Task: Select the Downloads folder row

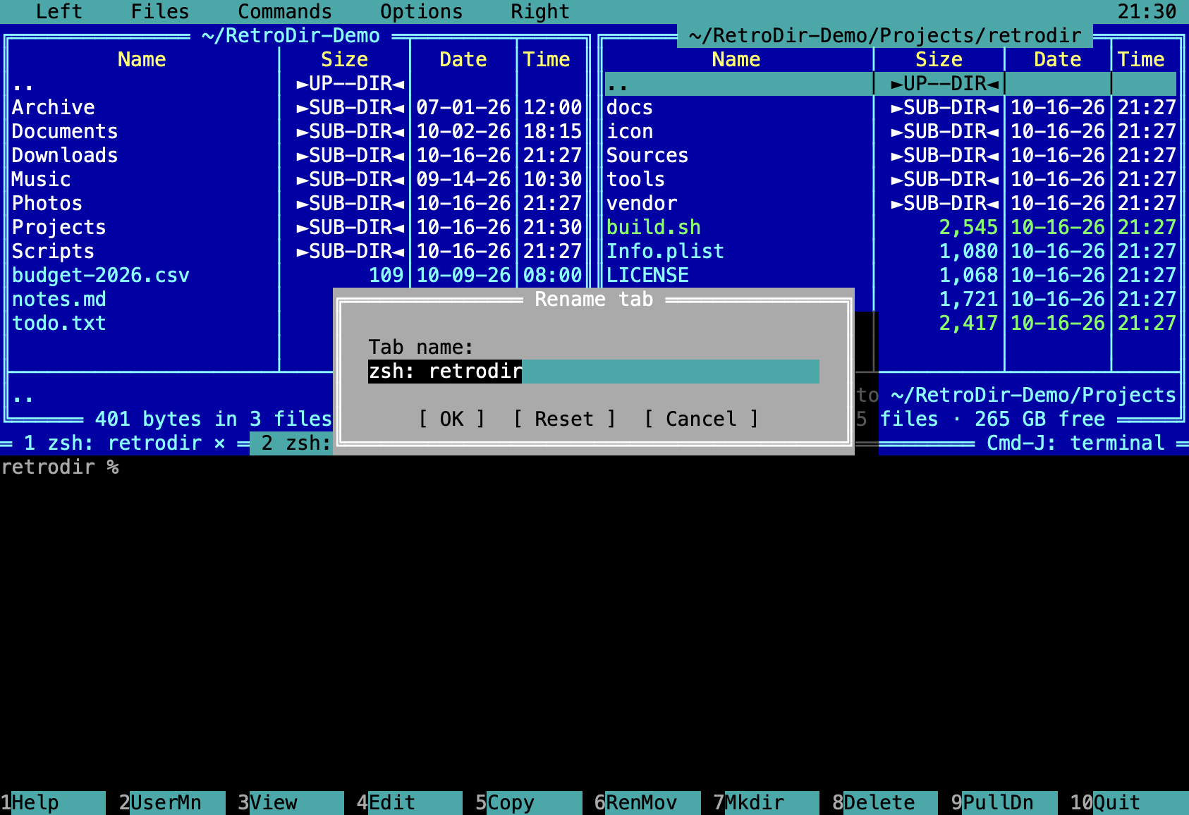Action: coord(297,156)
